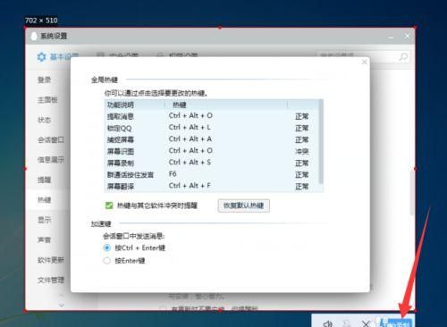Viewport: 447px width, 327px height.
Task: Click the 基本设置 gear icon
Action: coord(41,56)
